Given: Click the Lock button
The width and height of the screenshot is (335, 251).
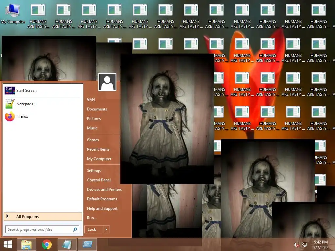Looking at the screenshot, I should 94,229.
